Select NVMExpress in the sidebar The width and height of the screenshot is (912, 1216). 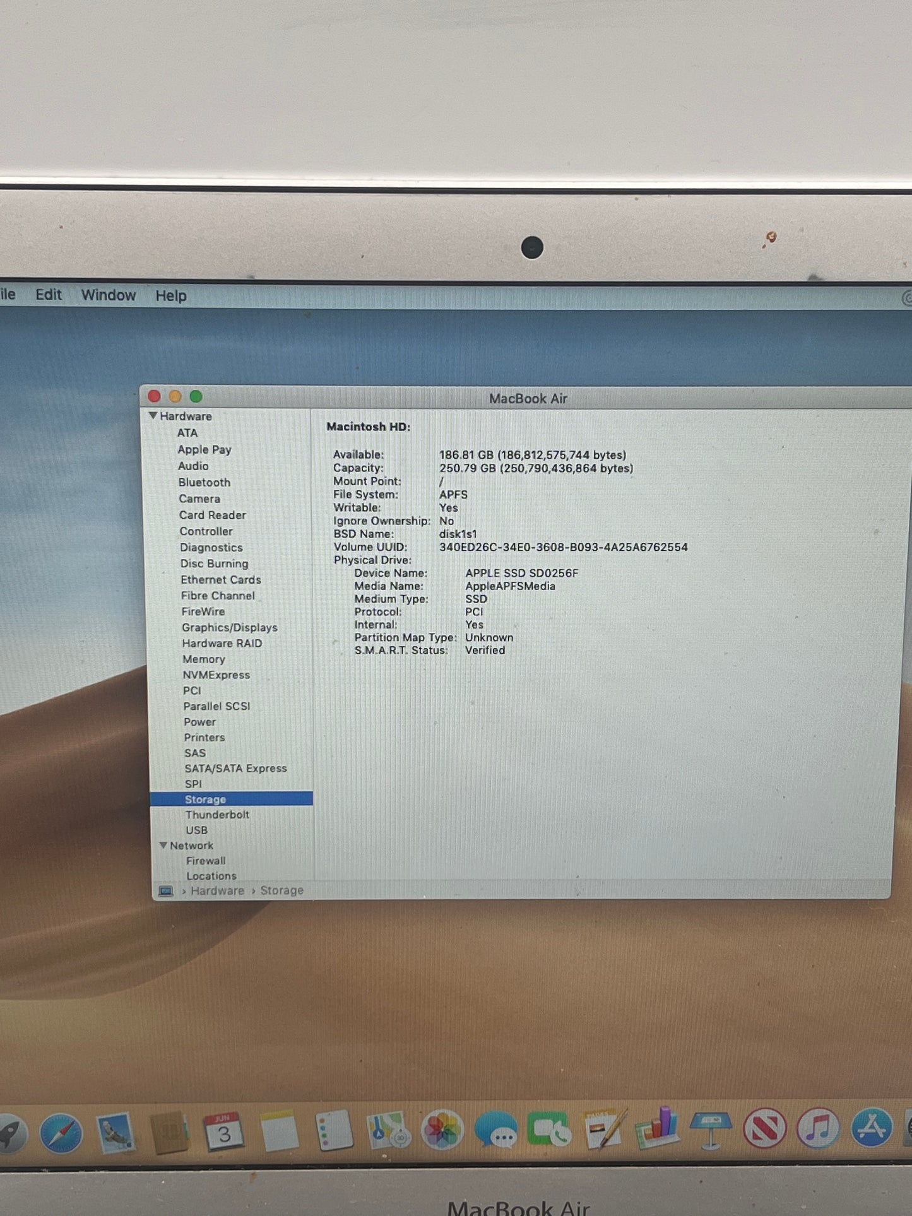coord(216,675)
